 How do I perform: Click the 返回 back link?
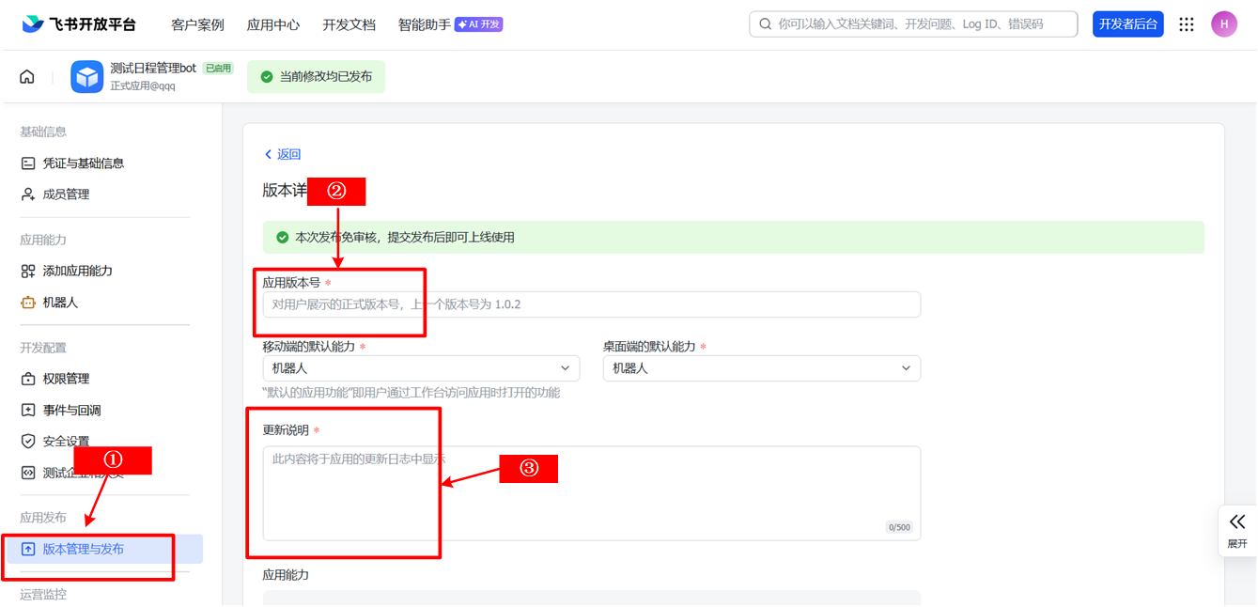click(283, 154)
